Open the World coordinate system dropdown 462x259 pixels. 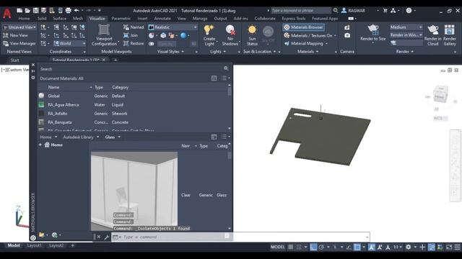70,43
